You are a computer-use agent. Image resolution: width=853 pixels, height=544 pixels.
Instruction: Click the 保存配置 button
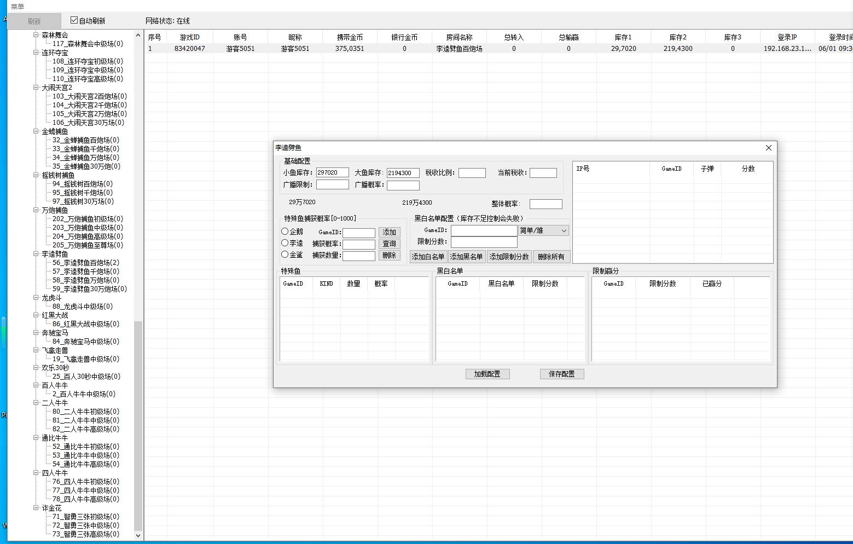click(x=562, y=374)
